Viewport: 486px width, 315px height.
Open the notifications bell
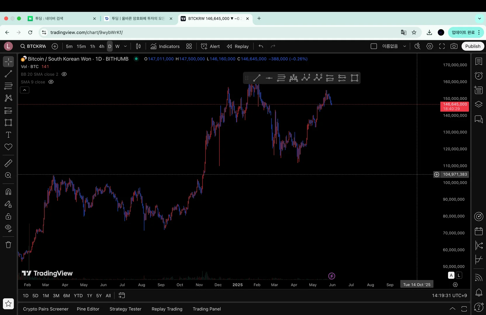(x=479, y=292)
